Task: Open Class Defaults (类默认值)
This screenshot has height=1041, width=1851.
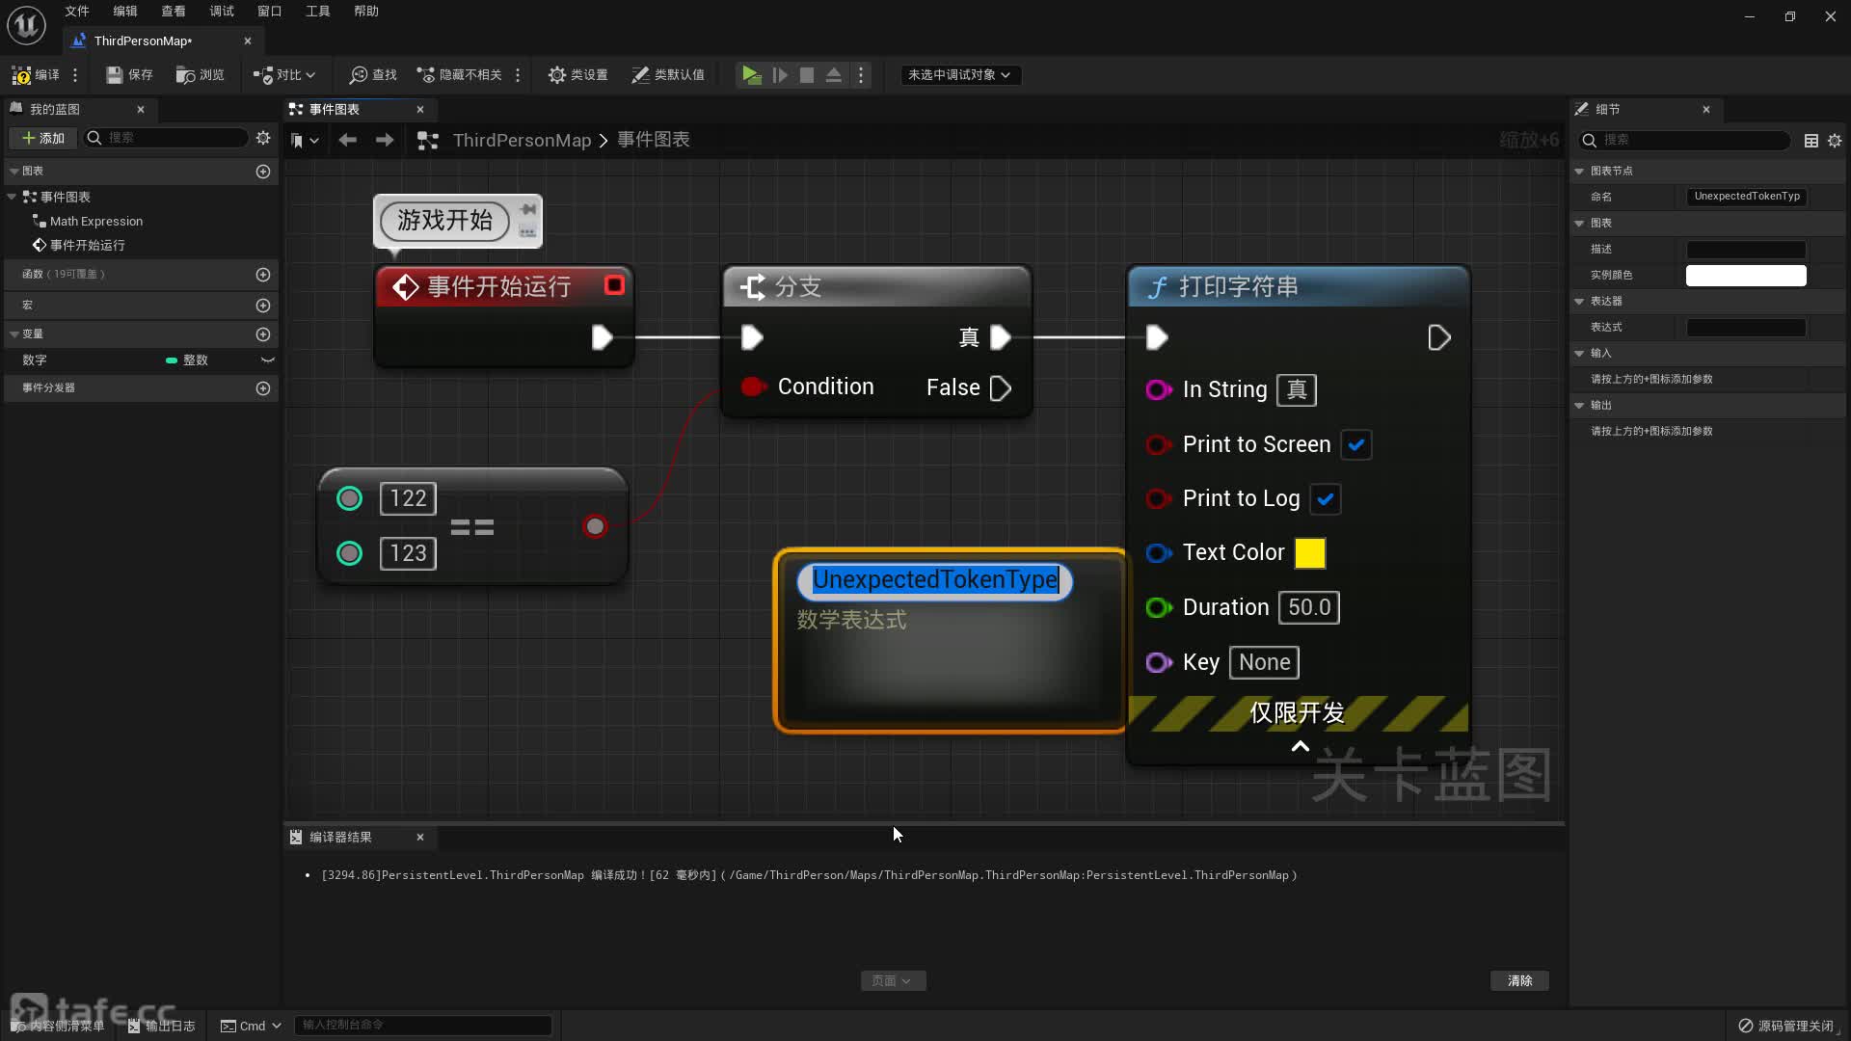Action: tap(667, 75)
